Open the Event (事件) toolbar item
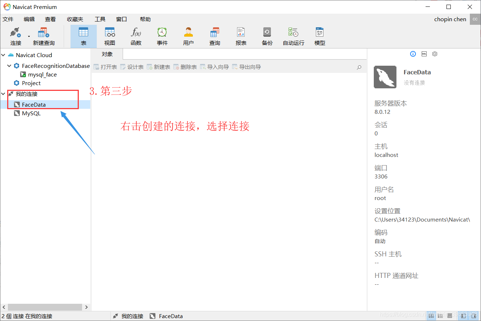Screen dimensions: 481x321 [x=162, y=36]
